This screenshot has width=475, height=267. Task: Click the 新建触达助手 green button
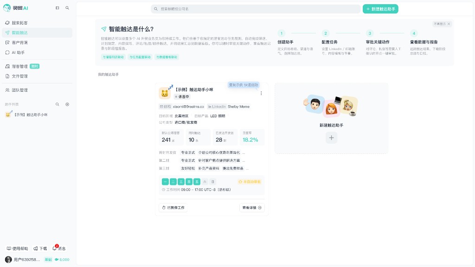[x=380, y=9]
